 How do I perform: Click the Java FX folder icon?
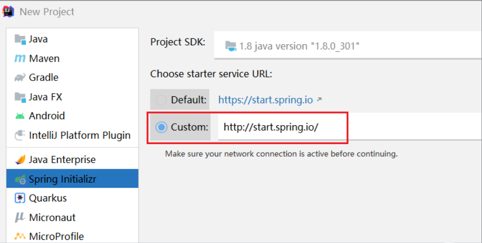[x=20, y=97]
